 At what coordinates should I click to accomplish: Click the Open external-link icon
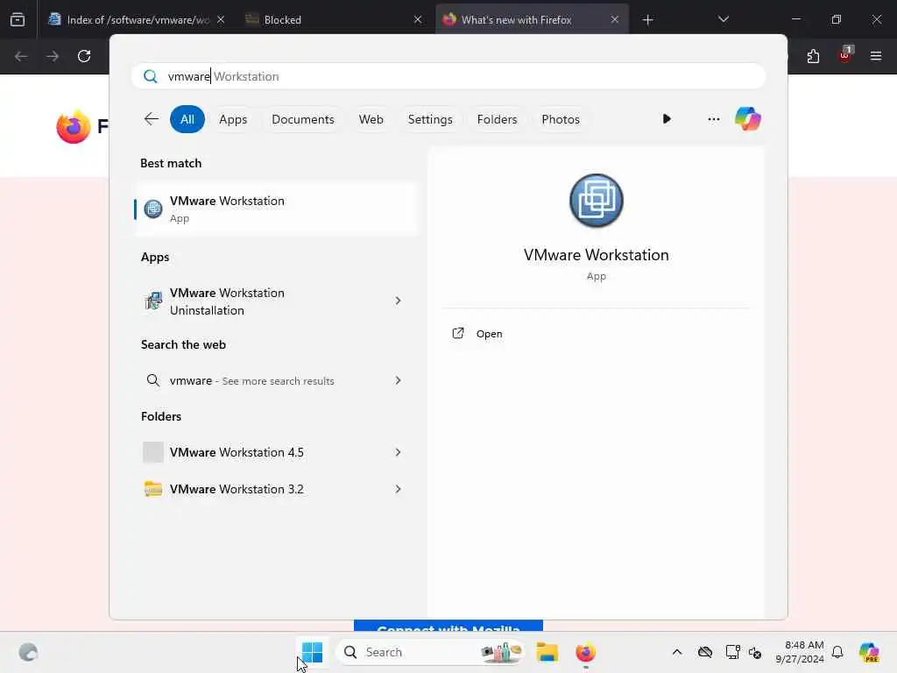click(x=457, y=333)
